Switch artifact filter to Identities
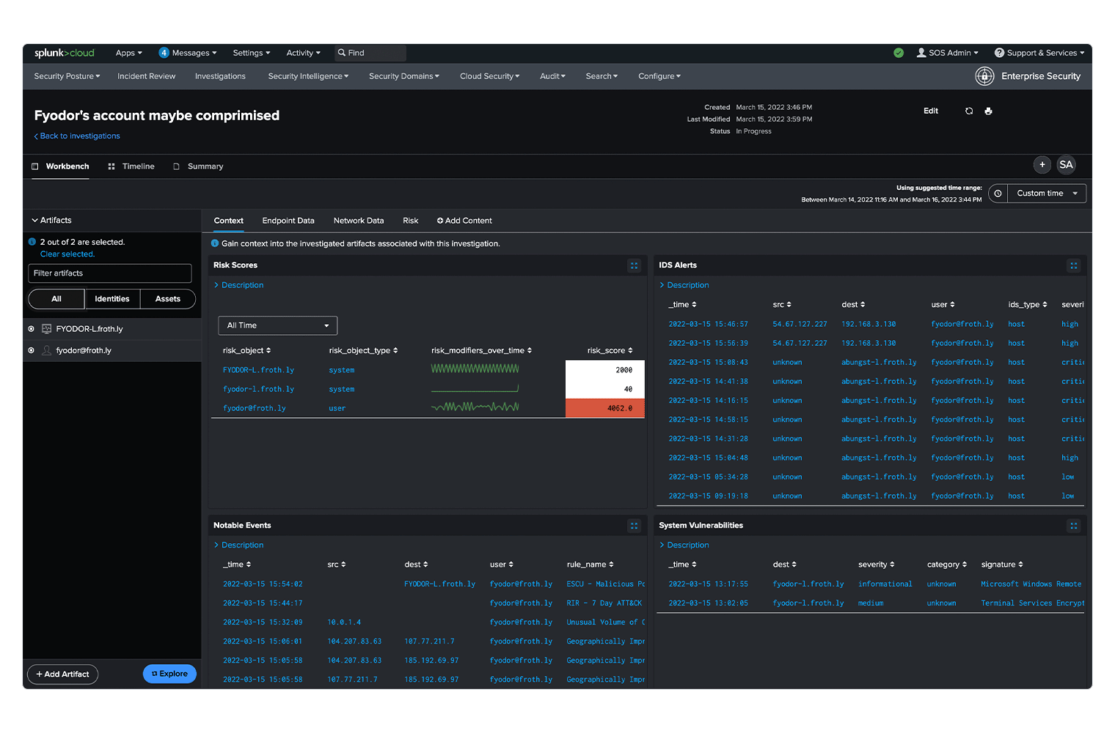Image resolution: width=1115 pixels, height=733 pixels. click(111, 298)
